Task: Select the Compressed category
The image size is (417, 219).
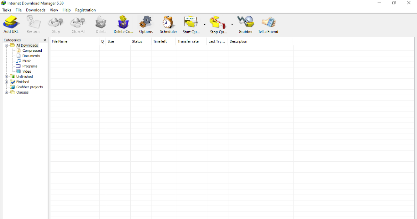Action: point(32,50)
